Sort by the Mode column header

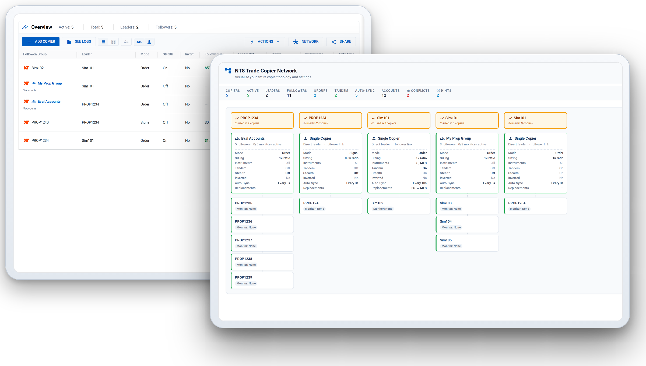coord(145,54)
